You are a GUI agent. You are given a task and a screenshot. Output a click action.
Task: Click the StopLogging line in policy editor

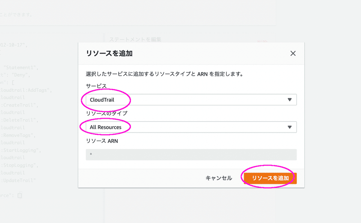[19, 165]
